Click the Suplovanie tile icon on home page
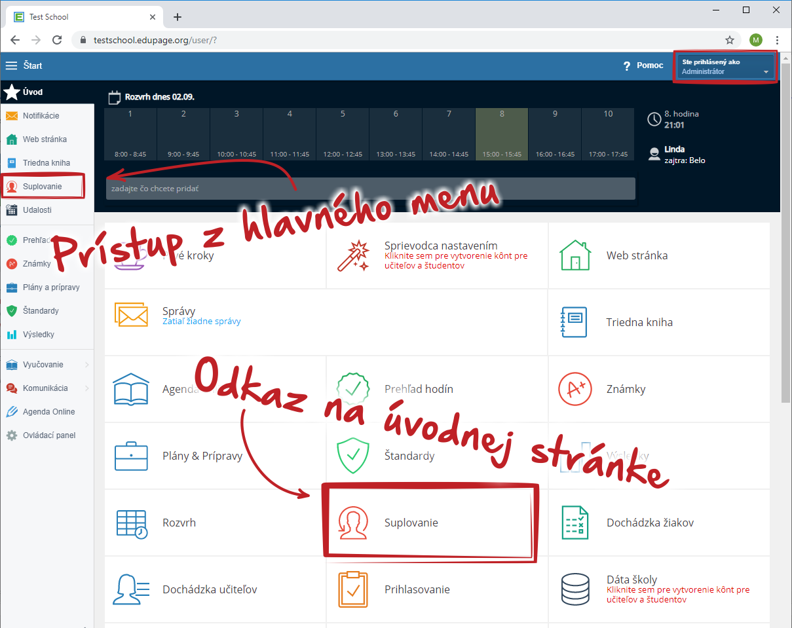This screenshot has height=628, width=792. click(352, 523)
